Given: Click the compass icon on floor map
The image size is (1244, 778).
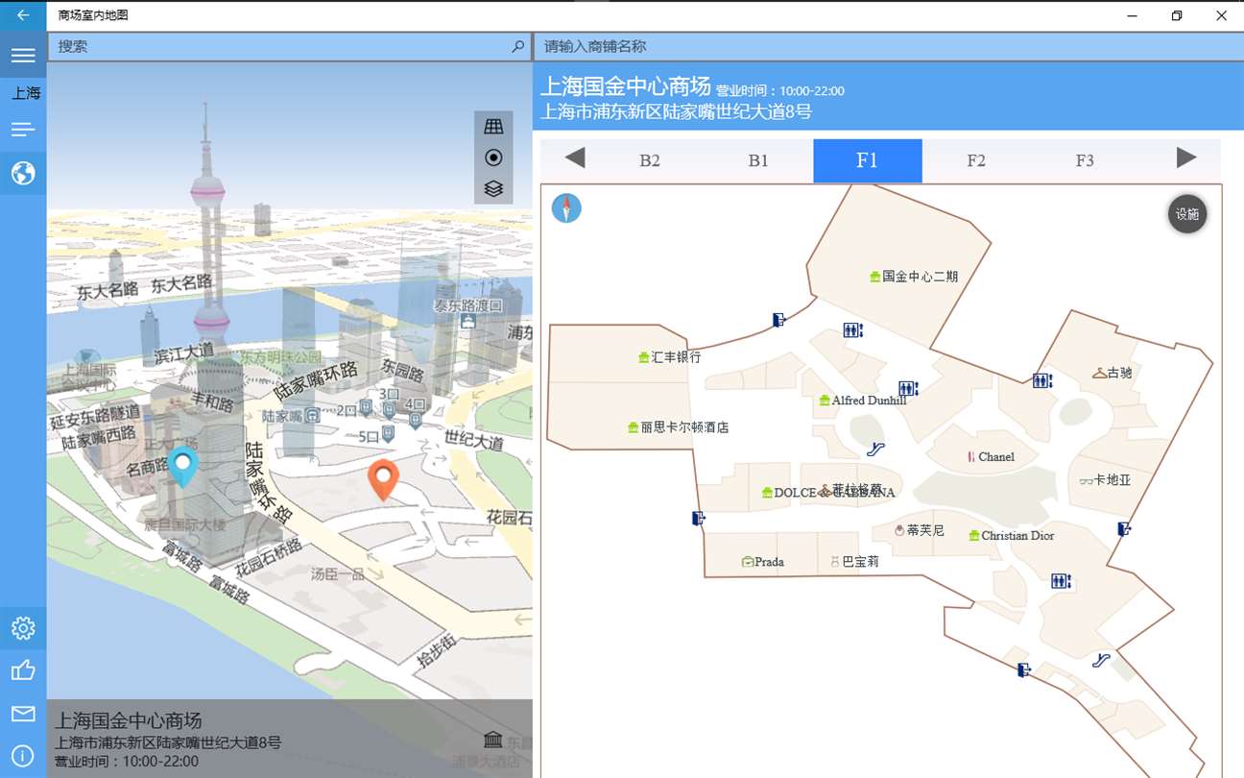Looking at the screenshot, I should tap(566, 207).
